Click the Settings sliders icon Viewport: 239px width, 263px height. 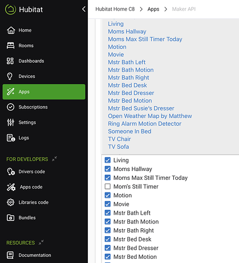point(11,123)
